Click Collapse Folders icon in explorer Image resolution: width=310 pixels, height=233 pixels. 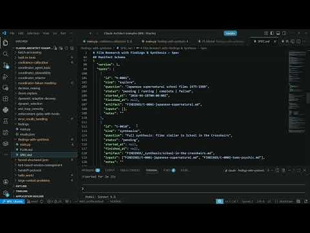tap(72, 49)
